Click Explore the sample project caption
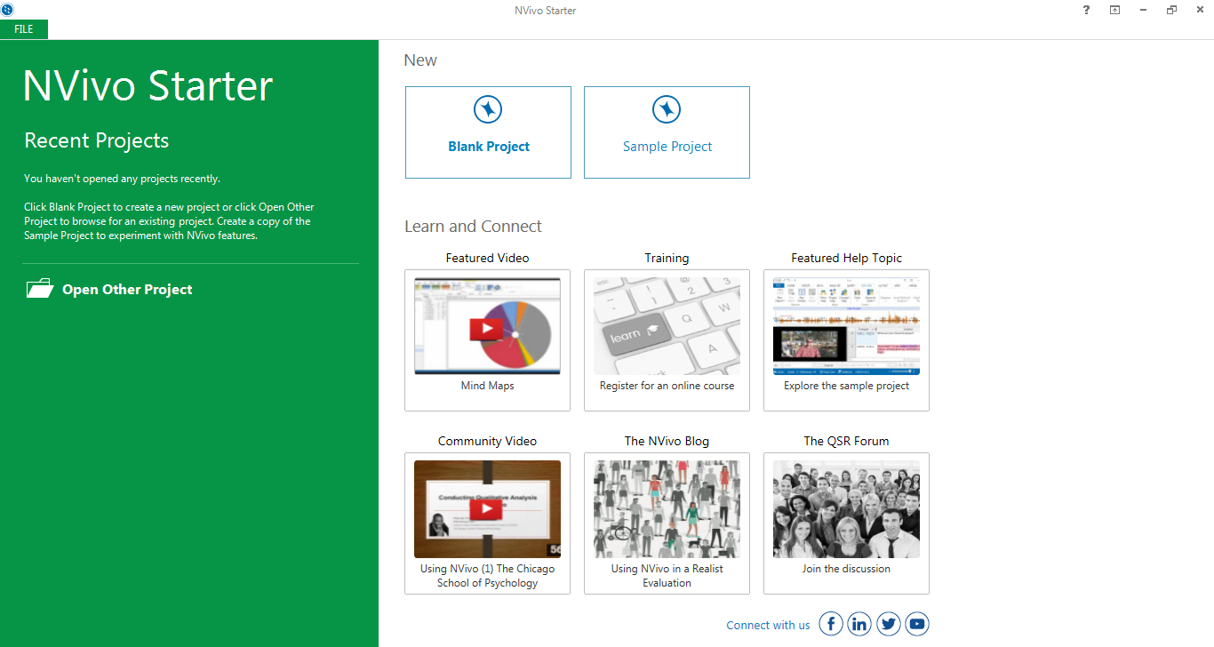Viewport: 1214px width, 647px height. [x=846, y=386]
